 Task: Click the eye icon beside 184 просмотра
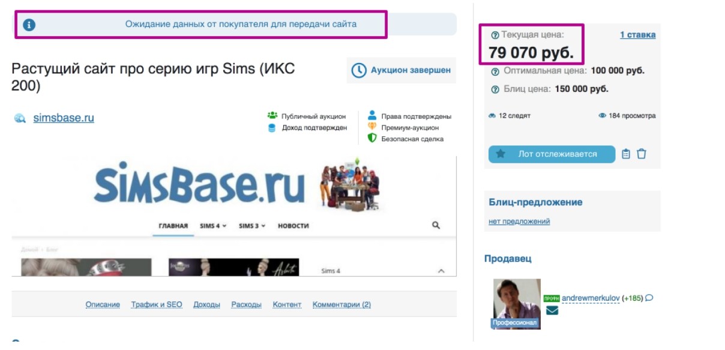click(x=602, y=116)
